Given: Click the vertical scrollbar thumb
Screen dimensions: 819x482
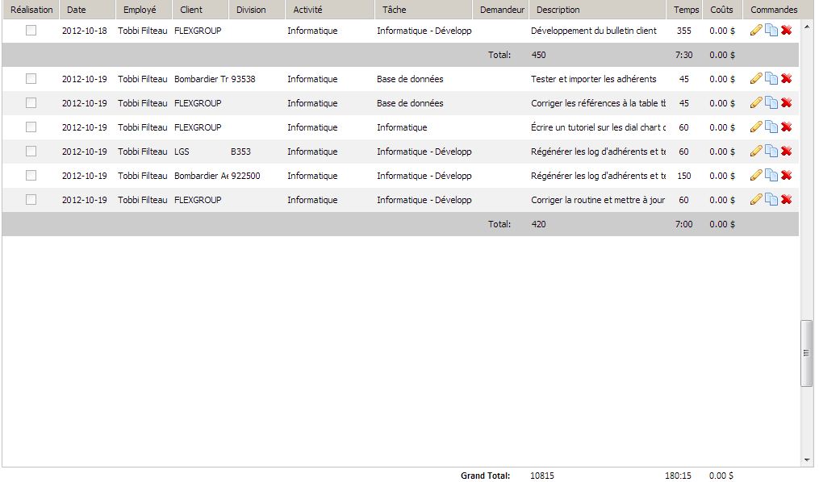Looking at the screenshot, I should pyautogui.click(x=806, y=353).
